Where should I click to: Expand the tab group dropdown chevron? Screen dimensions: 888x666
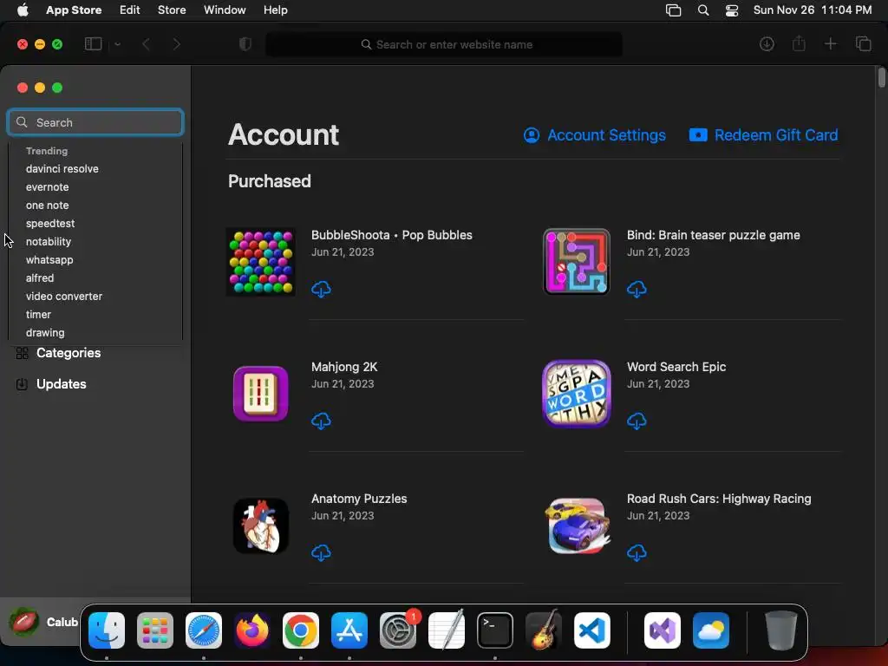tap(117, 44)
